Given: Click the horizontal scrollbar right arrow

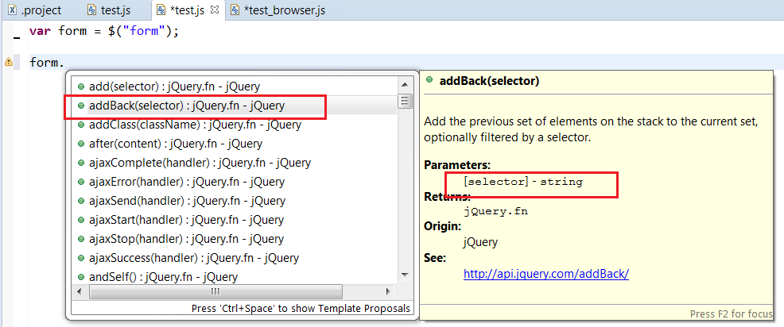Looking at the screenshot, I should pyautogui.click(x=389, y=292).
